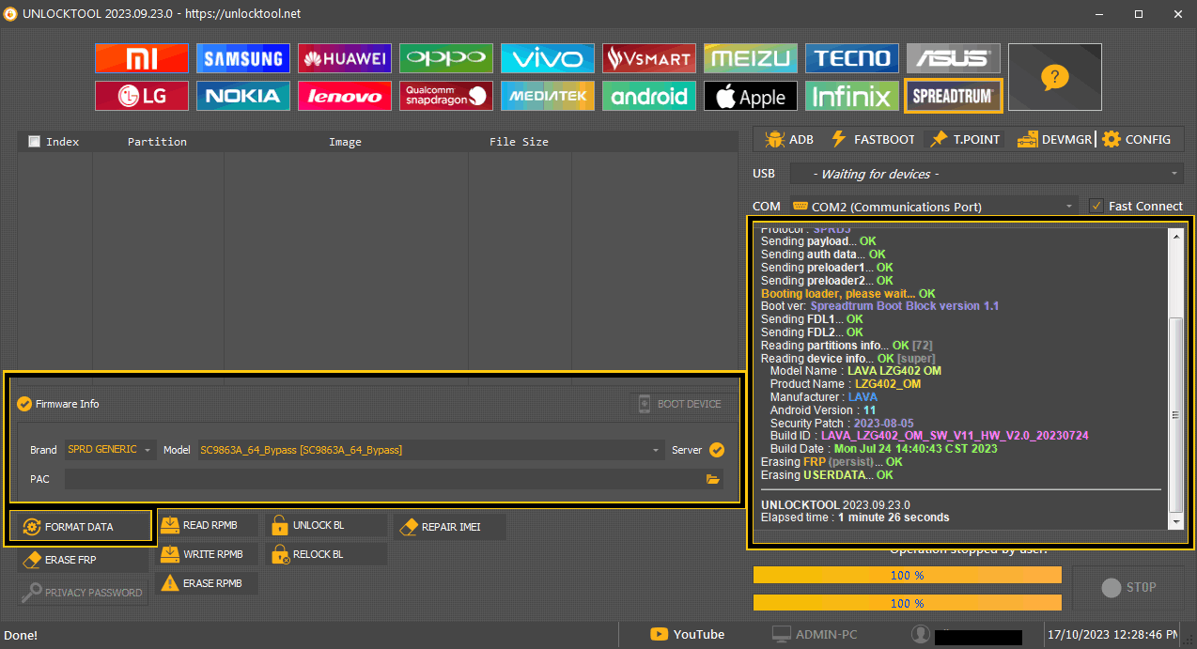Click the yellow help question mark icon
Viewport: 1197px width, 649px height.
point(1054,77)
